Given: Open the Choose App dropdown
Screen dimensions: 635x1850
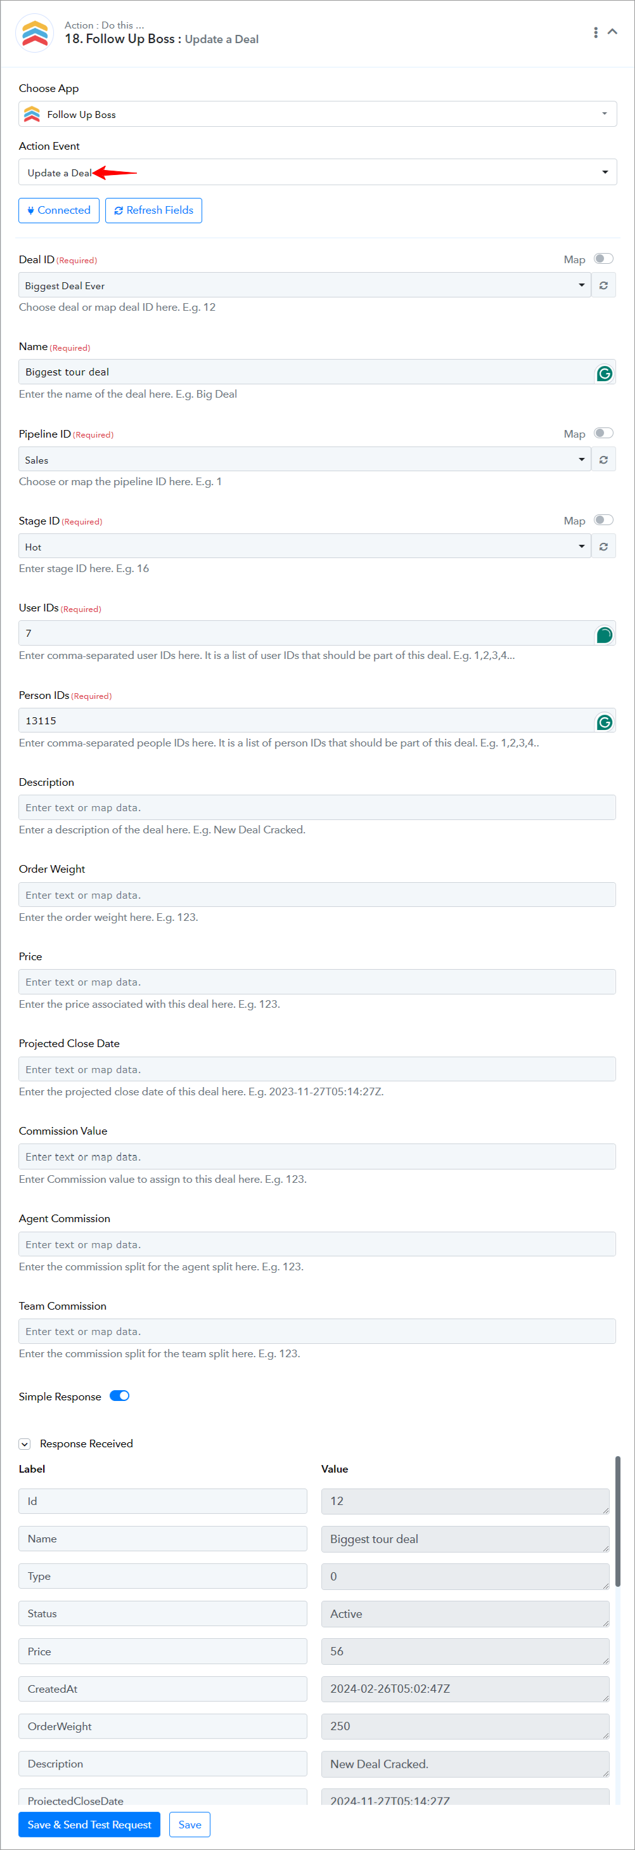Looking at the screenshot, I should (317, 114).
